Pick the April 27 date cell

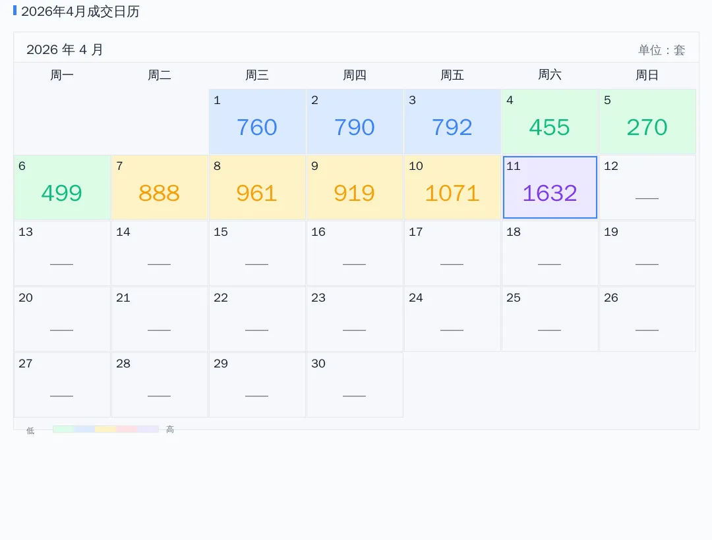(x=62, y=385)
